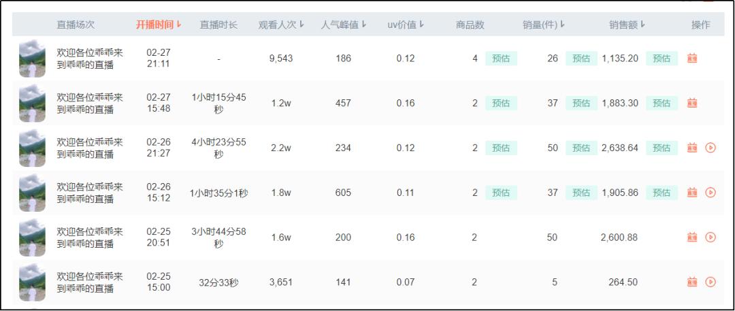Click the 商品数 column header
735x311 pixels.
pos(470,25)
